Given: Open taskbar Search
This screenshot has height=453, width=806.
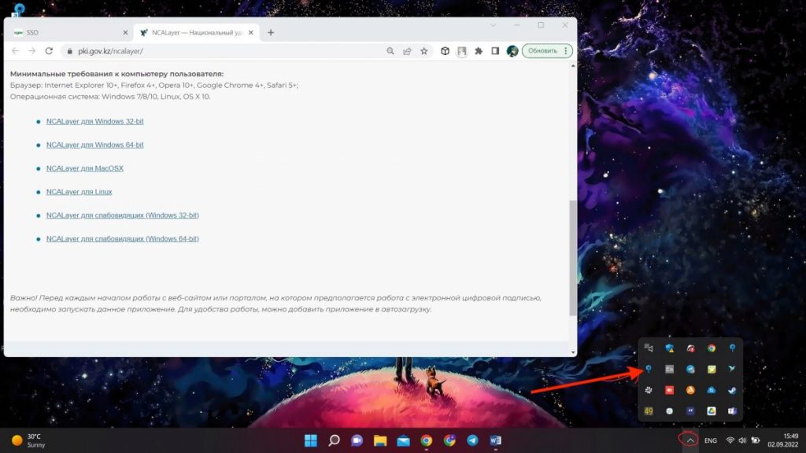Looking at the screenshot, I should tap(334, 440).
